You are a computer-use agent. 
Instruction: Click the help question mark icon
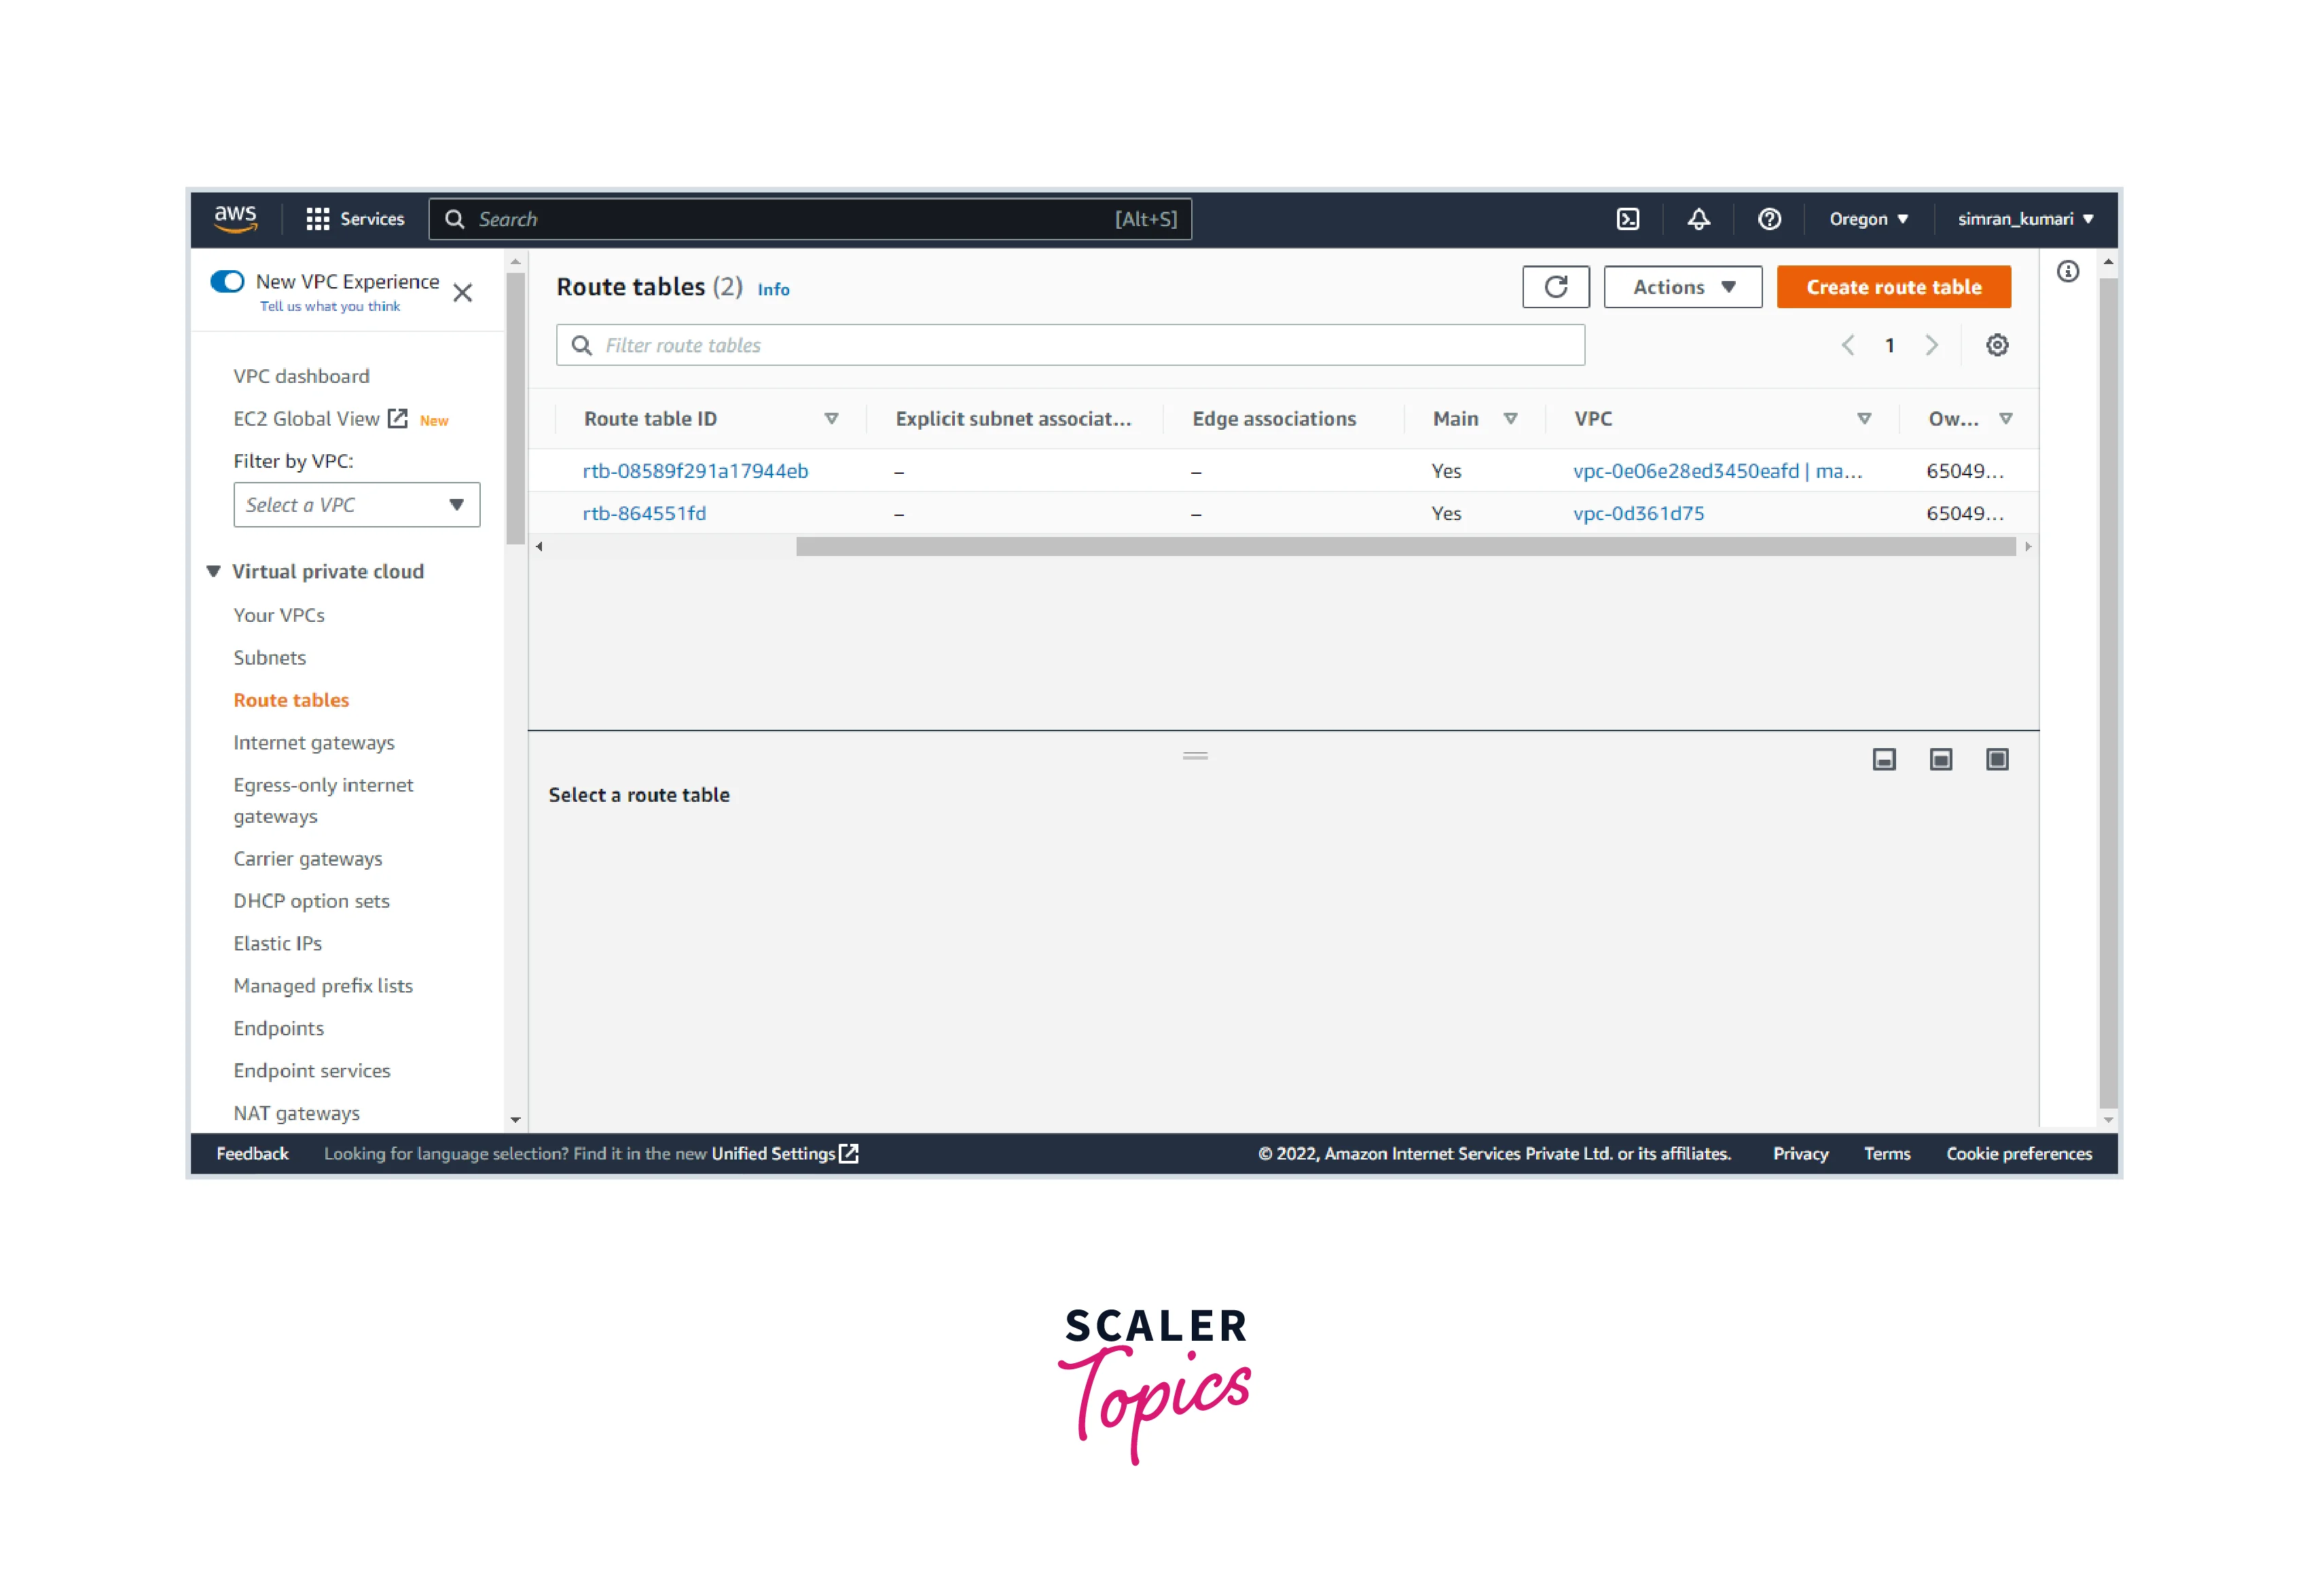point(1769,219)
